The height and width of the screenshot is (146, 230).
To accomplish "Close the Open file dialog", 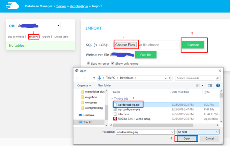I will pos(220,71).
